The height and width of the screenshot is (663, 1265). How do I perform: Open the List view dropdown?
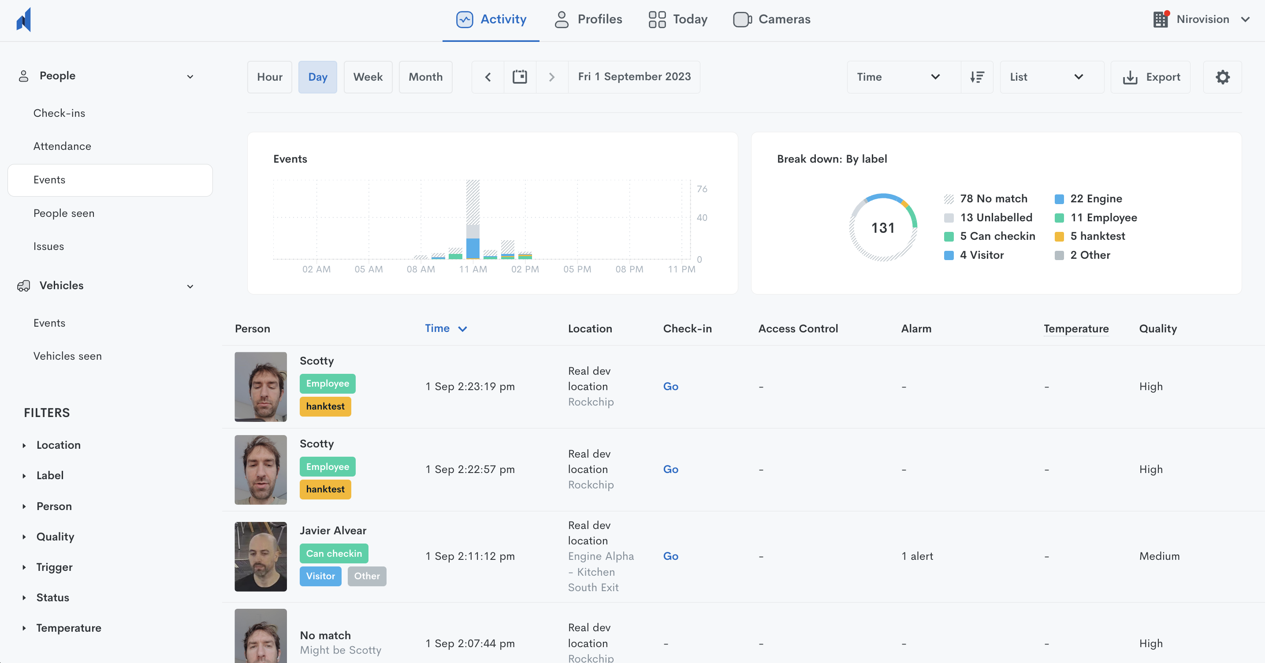(1051, 77)
